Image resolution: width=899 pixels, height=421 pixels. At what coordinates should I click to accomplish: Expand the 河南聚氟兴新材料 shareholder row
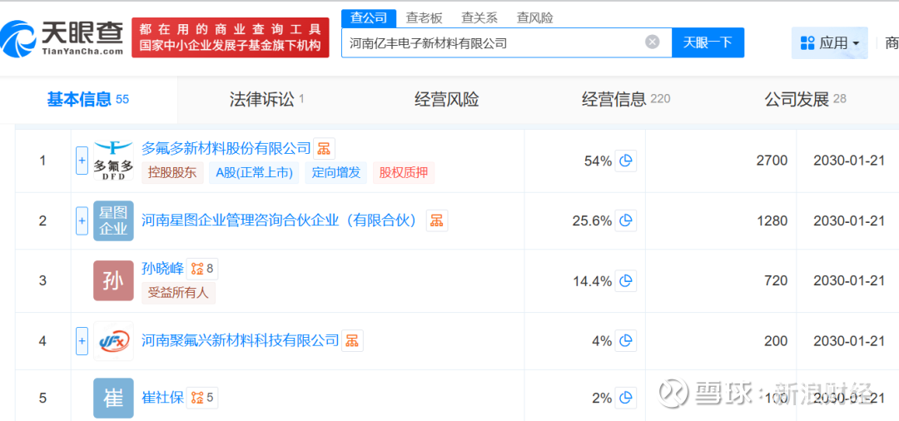(x=82, y=340)
